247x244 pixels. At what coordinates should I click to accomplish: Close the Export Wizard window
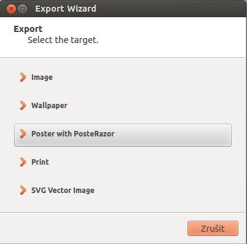click(11, 9)
